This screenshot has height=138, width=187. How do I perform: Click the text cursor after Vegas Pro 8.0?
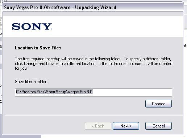click(x=92, y=92)
